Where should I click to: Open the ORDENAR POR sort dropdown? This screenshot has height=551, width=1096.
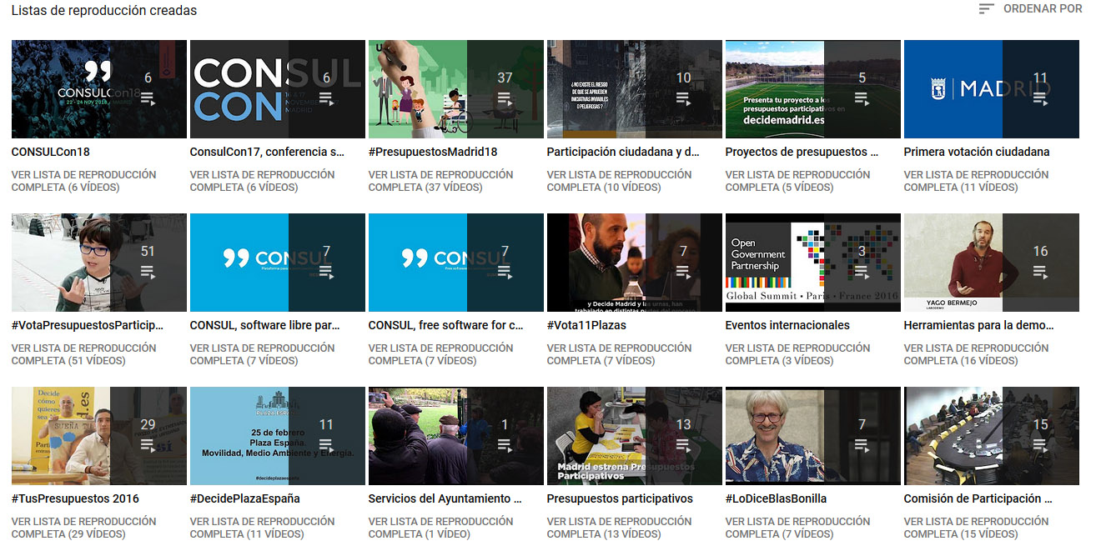point(1030,9)
